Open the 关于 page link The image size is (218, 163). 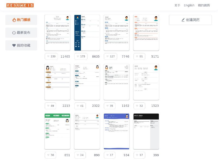click(177, 5)
